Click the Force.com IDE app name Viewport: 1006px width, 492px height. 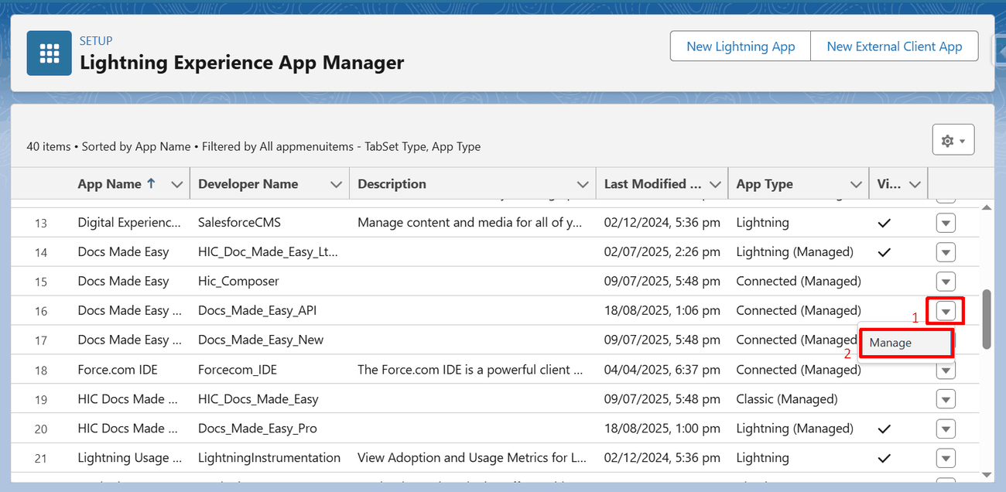(x=118, y=370)
